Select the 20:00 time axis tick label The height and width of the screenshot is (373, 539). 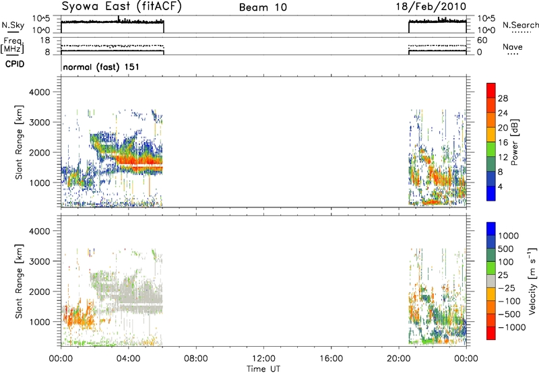[398, 359]
